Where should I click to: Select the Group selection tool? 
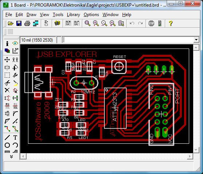point(7,75)
